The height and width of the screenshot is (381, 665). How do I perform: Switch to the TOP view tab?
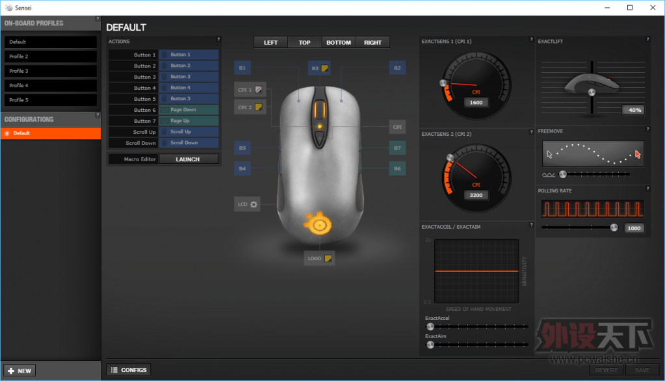pyautogui.click(x=304, y=42)
